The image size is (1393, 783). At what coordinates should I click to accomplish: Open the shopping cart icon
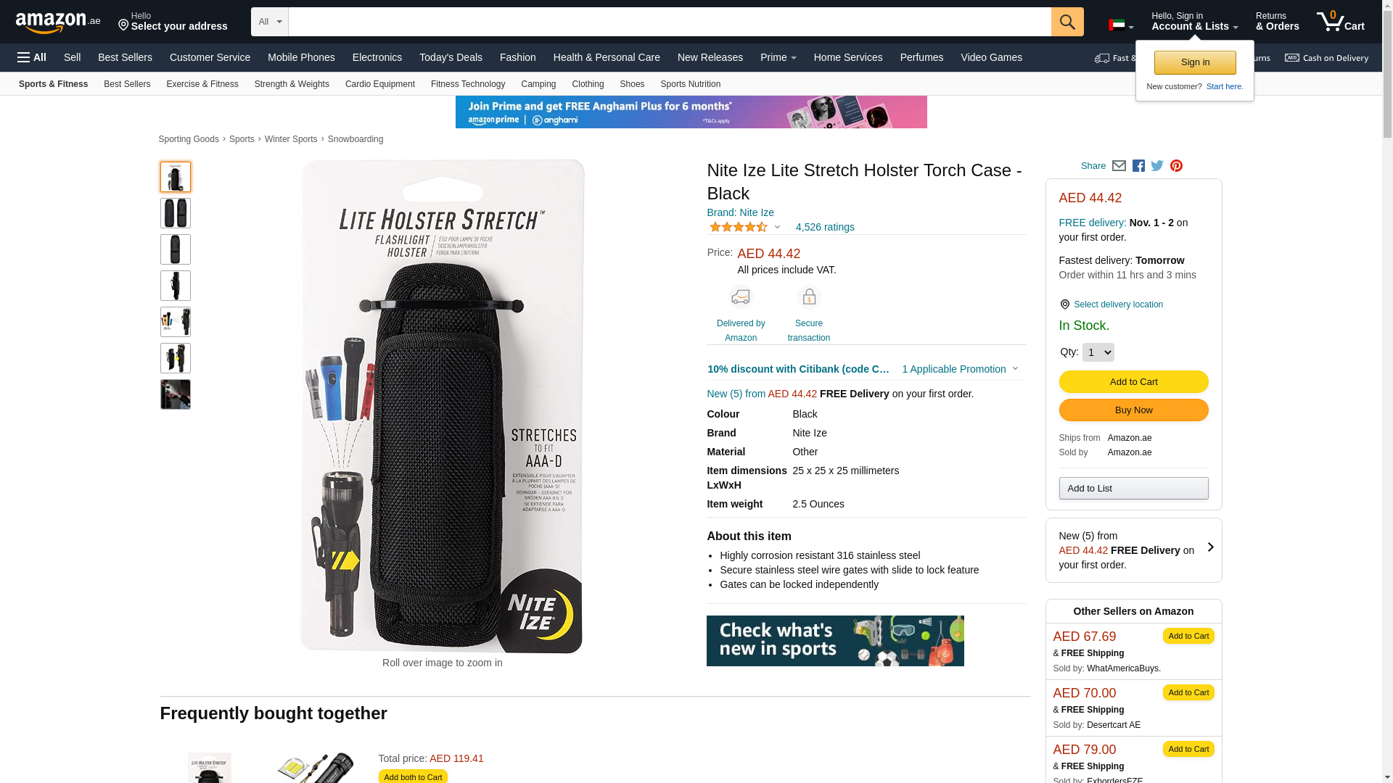pyautogui.click(x=1341, y=21)
